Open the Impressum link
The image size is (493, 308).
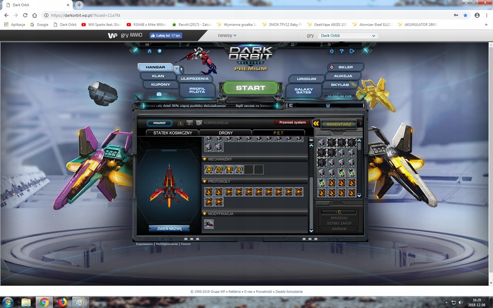coord(144,244)
